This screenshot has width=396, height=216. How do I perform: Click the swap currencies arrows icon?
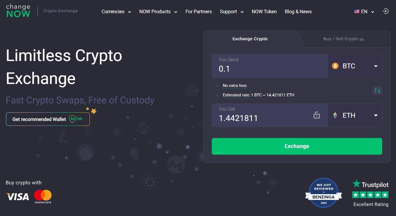[377, 90]
